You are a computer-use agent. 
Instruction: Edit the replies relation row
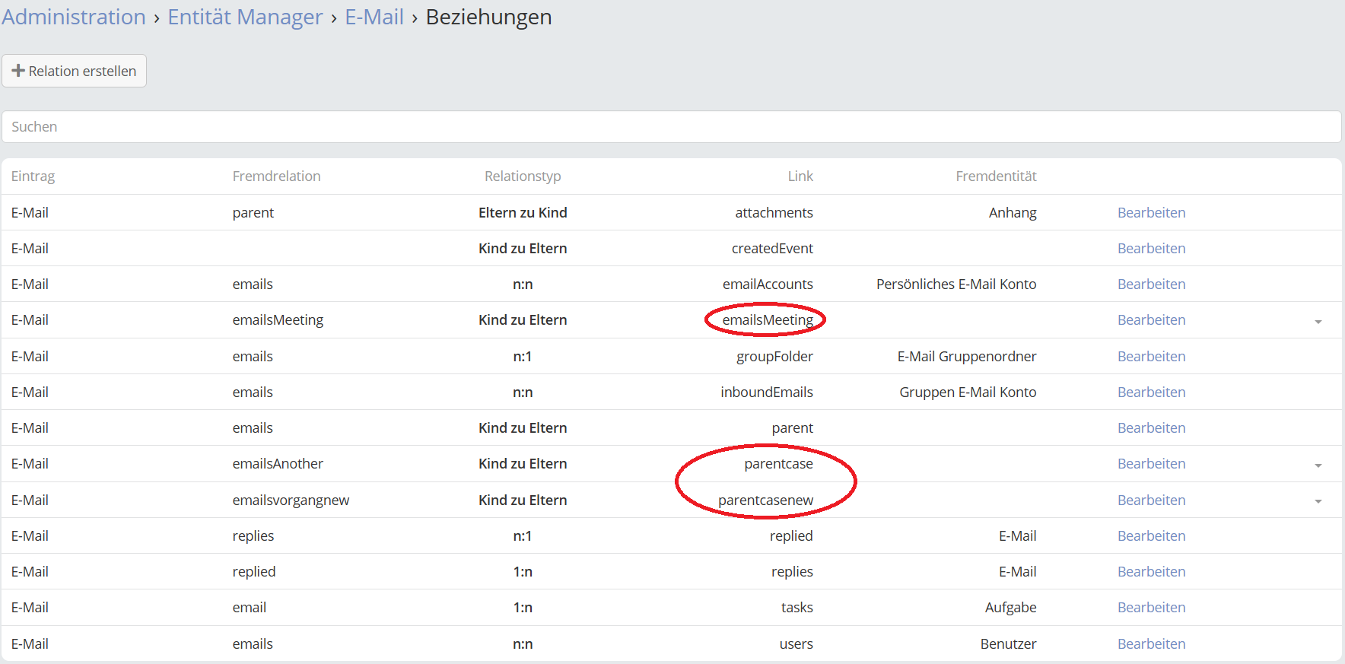click(1151, 572)
